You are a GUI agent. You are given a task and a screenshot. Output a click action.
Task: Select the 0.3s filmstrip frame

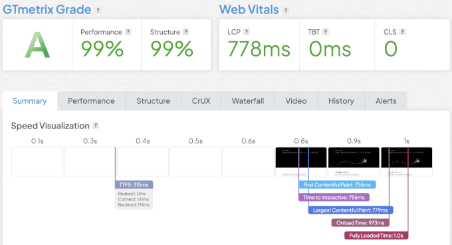coord(90,161)
